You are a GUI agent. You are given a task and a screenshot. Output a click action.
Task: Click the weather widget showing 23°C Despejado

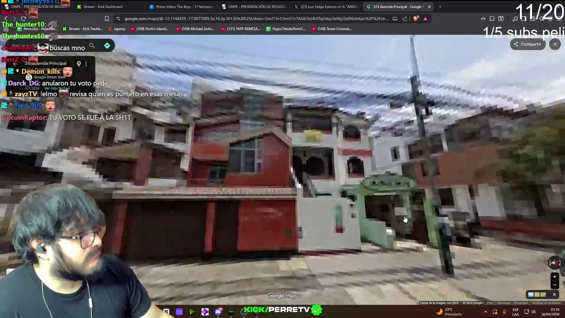pyautogui.click(x=449, y=312)
